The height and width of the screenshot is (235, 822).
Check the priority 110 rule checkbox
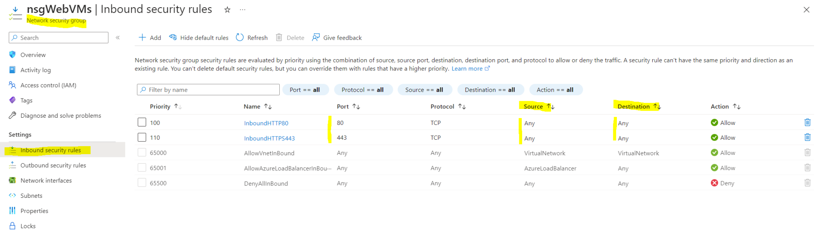[142, 137]
